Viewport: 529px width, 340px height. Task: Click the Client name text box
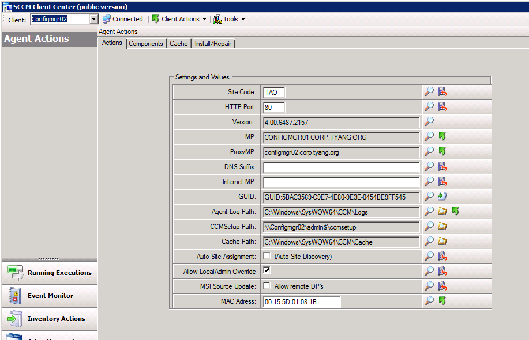61,19
